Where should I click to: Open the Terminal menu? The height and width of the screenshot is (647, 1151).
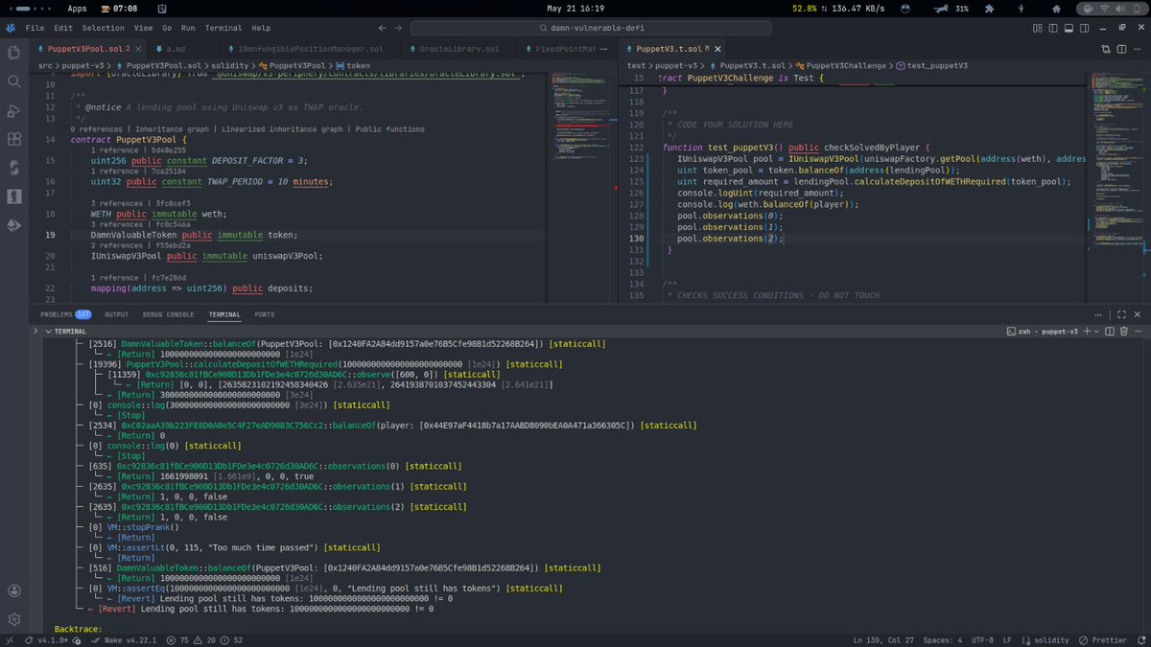pyautogui.click(x=223, y=29)
